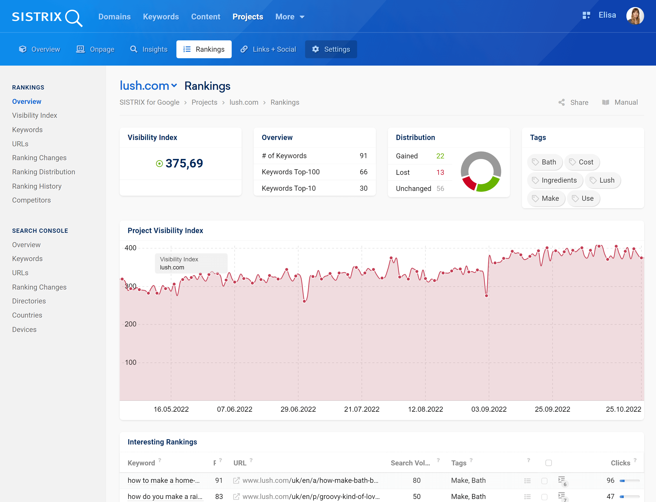Click the Gained value 22
The image size is (656, 502).
(440, 156)
